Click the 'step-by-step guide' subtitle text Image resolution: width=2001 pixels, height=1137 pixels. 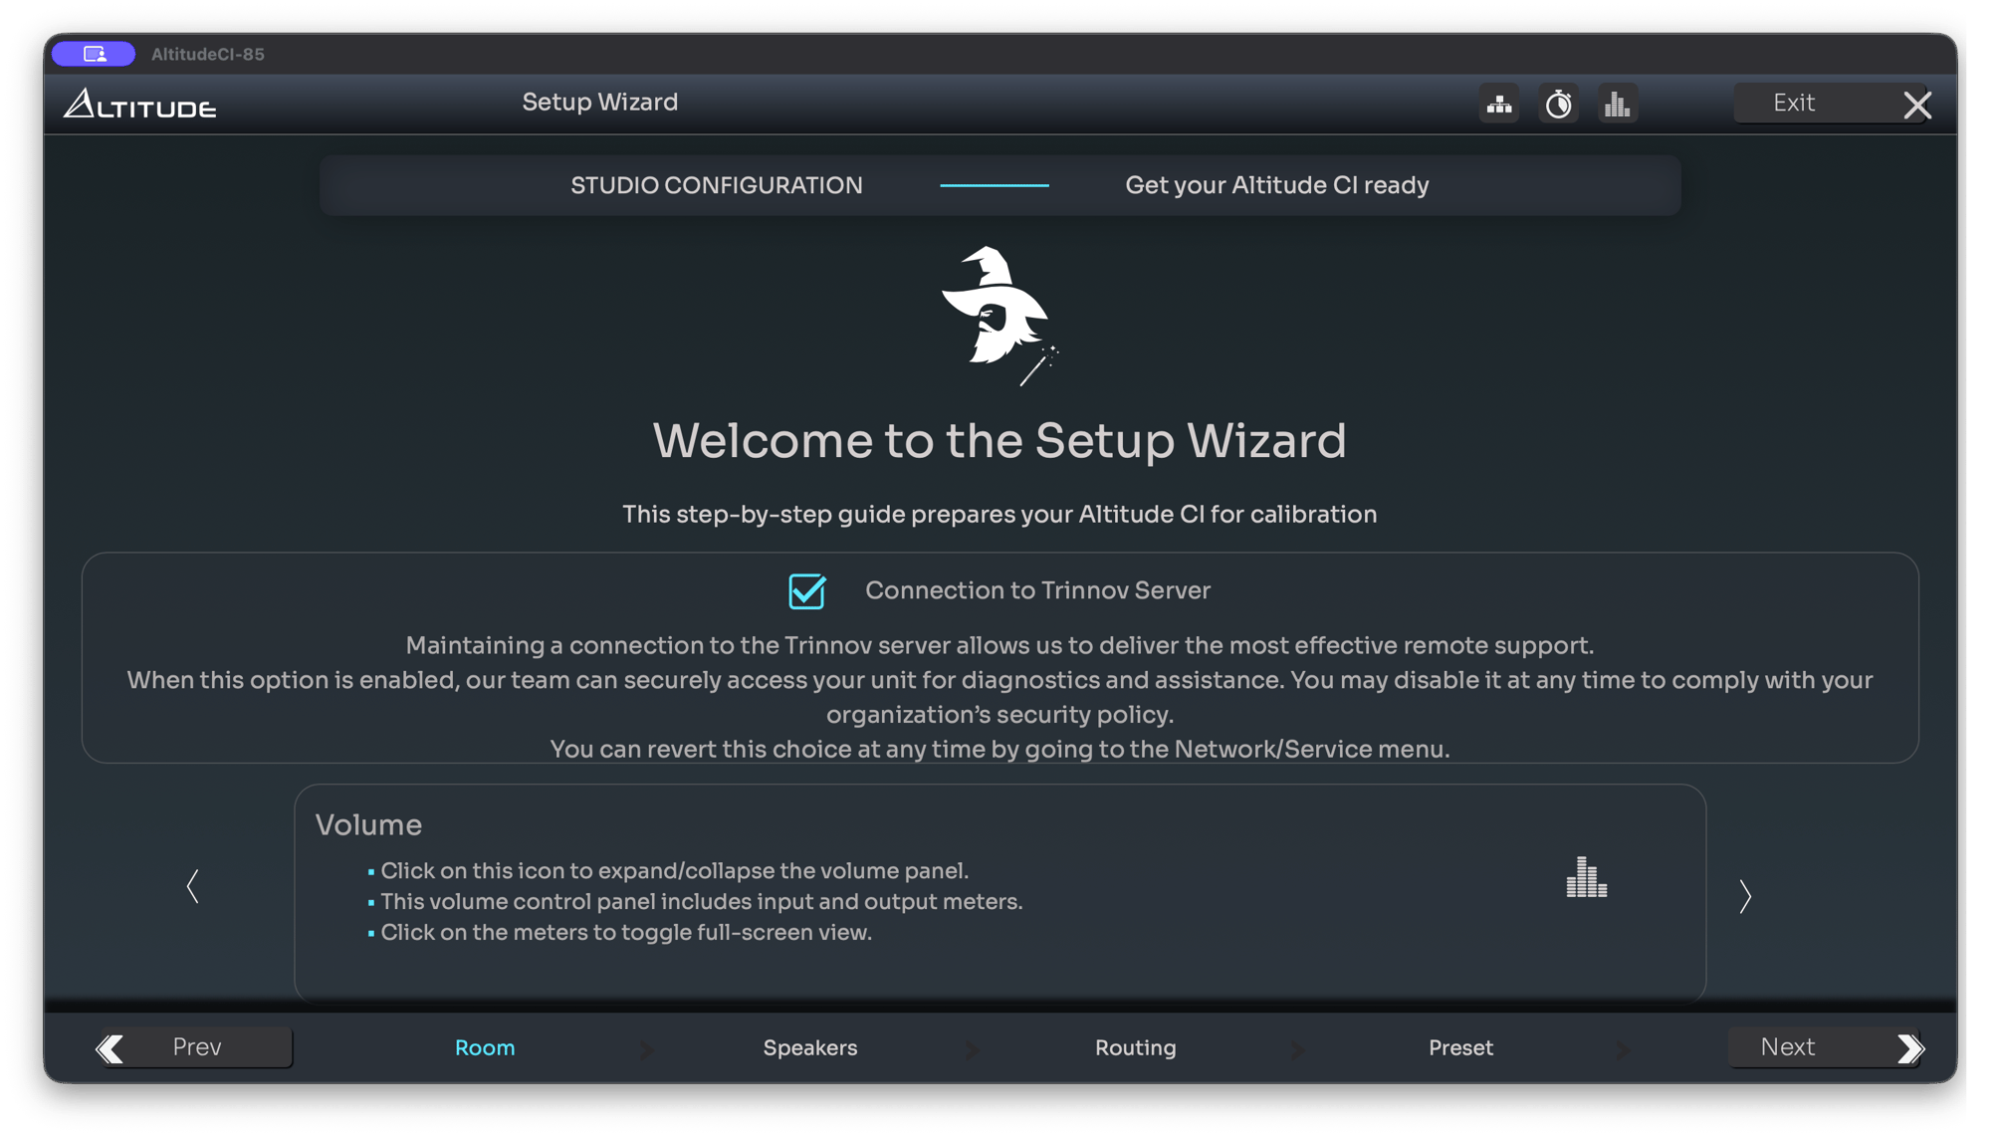[1000, 514]
